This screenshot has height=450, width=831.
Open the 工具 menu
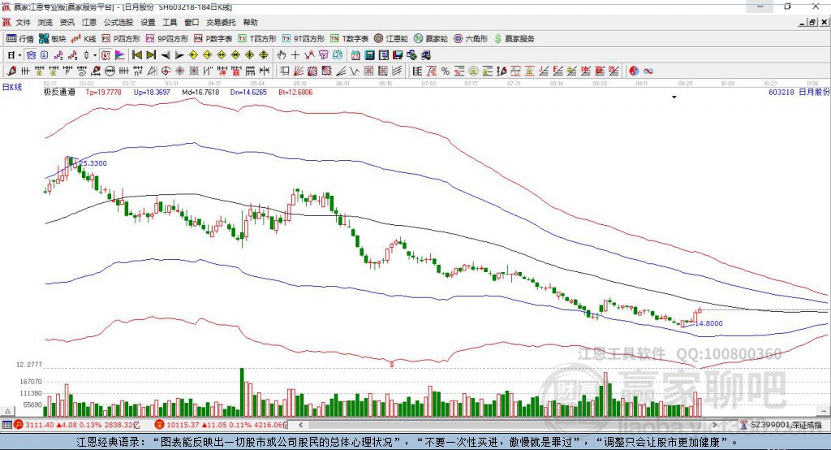point(170,22)
